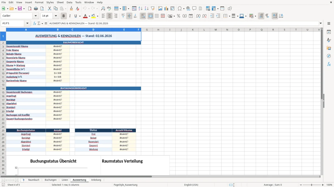
Task: Toggle Align Left
Action: pyautogui.click(x=103, y=16)
